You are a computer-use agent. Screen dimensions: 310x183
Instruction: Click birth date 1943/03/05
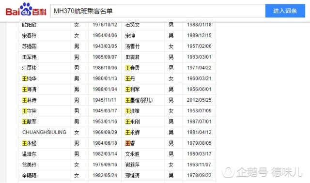tap(105, 46)
